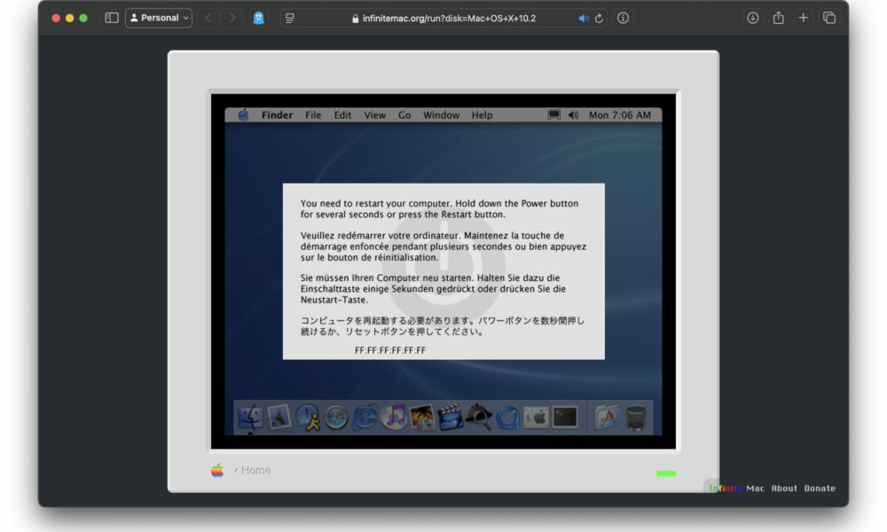Open the Trash in the dock

pos(636,418)
